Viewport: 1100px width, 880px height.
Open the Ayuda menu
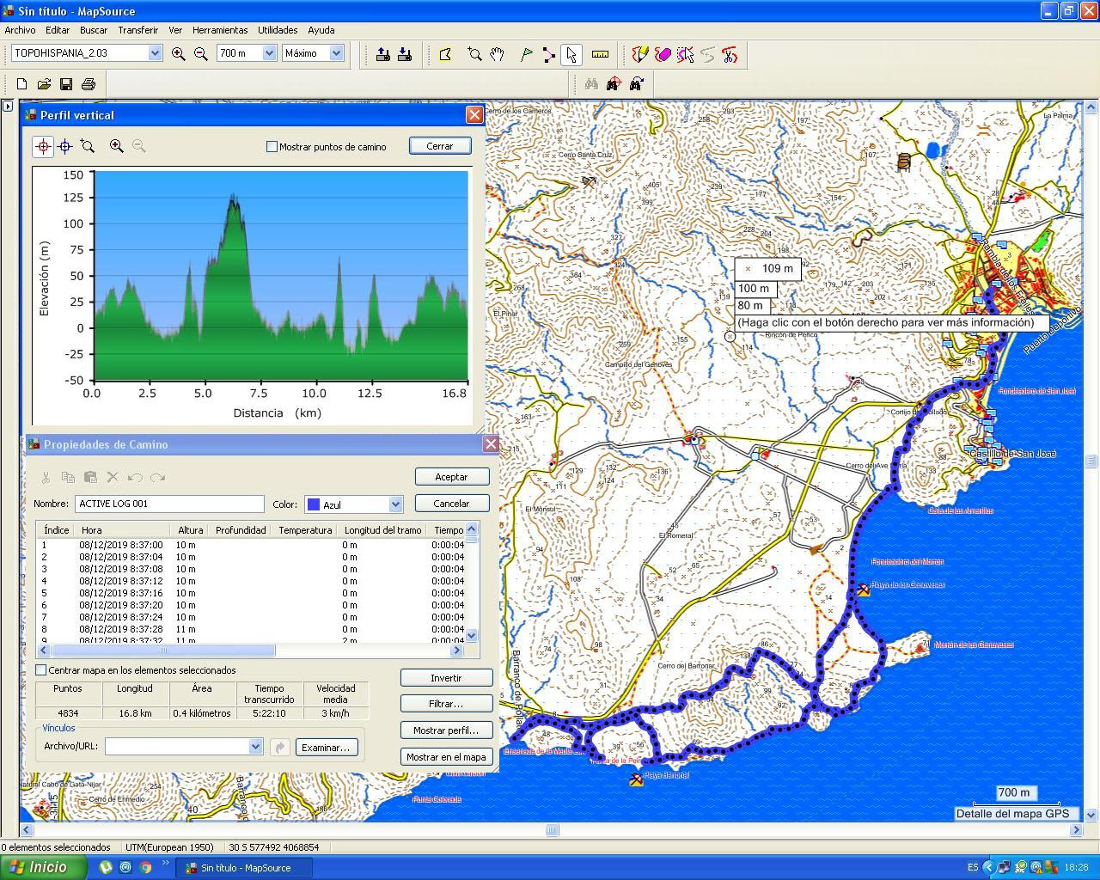pos(321,30)
